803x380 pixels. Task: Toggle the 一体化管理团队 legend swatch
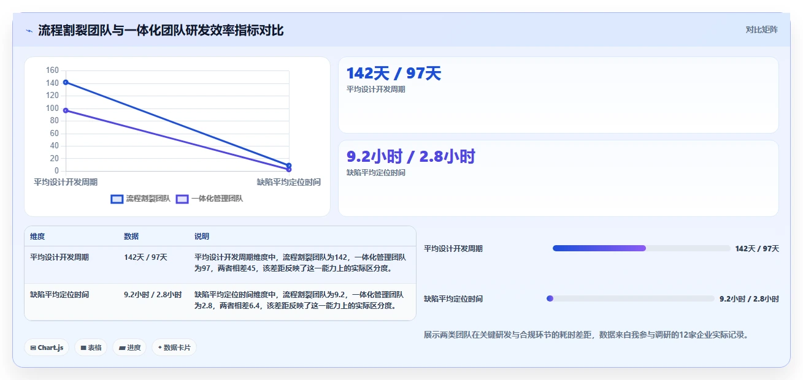point(182,199)
